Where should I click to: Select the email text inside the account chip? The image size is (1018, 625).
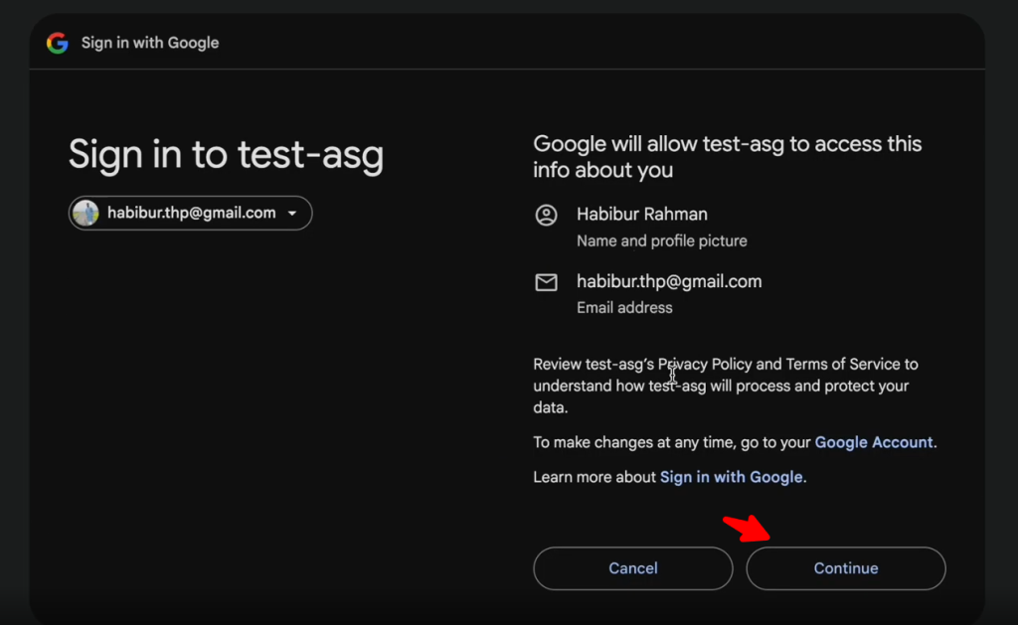pos(191,213)
